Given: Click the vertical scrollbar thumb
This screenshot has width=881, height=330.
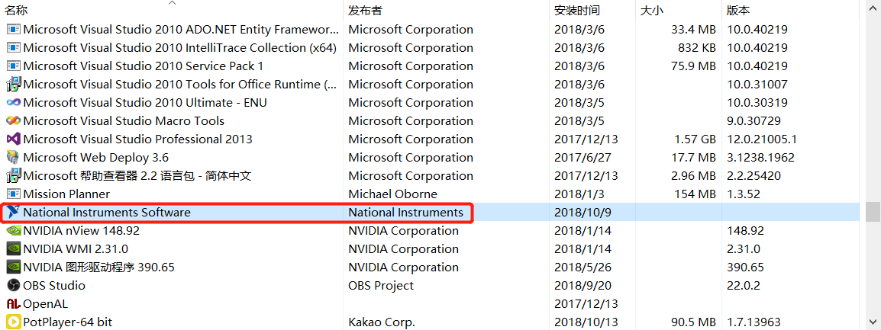Looking at the screenshot, I should tap(872, 212).
